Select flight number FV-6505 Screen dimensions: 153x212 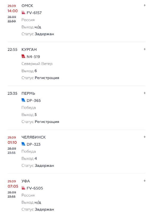tap(35, 188)
